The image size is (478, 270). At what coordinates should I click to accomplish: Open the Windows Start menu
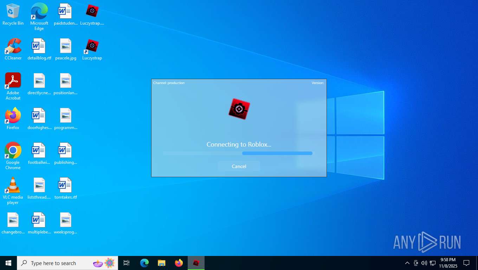pyautogui.click(x=8, y=263)
